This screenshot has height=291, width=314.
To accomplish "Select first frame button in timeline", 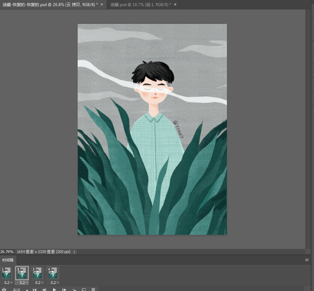I will (35, 290).
